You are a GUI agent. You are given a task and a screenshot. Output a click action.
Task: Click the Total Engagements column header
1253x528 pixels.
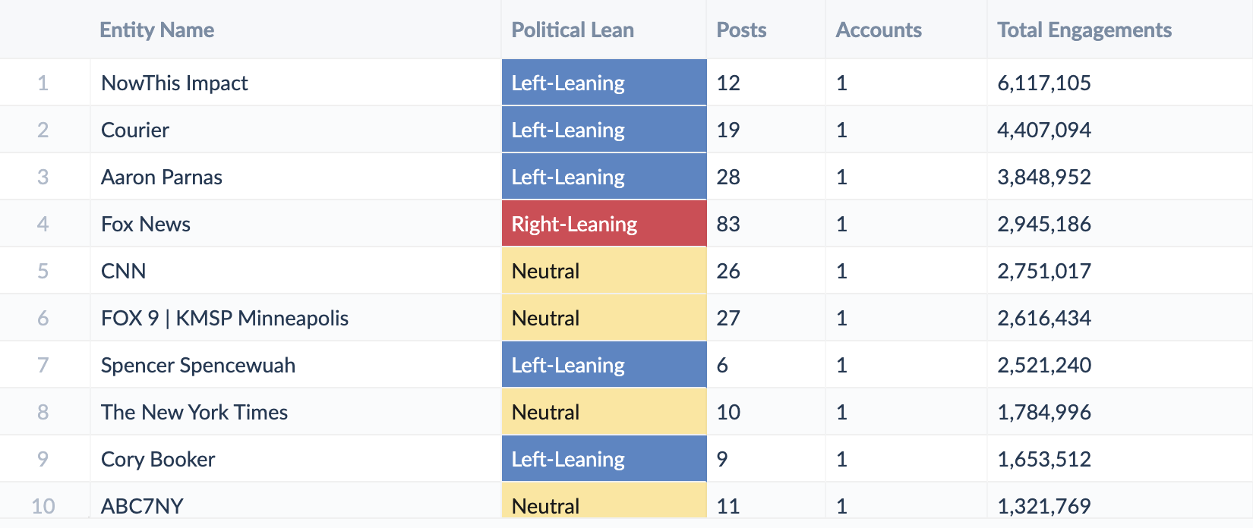(1084, 30)
